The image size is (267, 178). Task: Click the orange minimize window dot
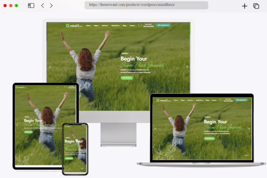[11, 6]
